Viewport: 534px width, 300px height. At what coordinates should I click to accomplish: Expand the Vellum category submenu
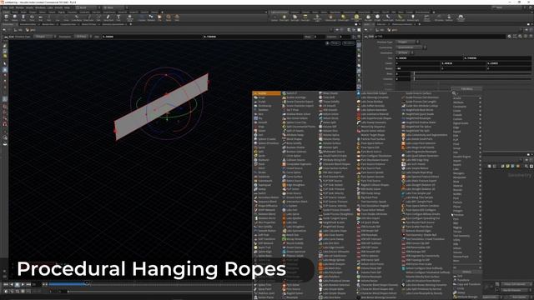click(466, 248)
